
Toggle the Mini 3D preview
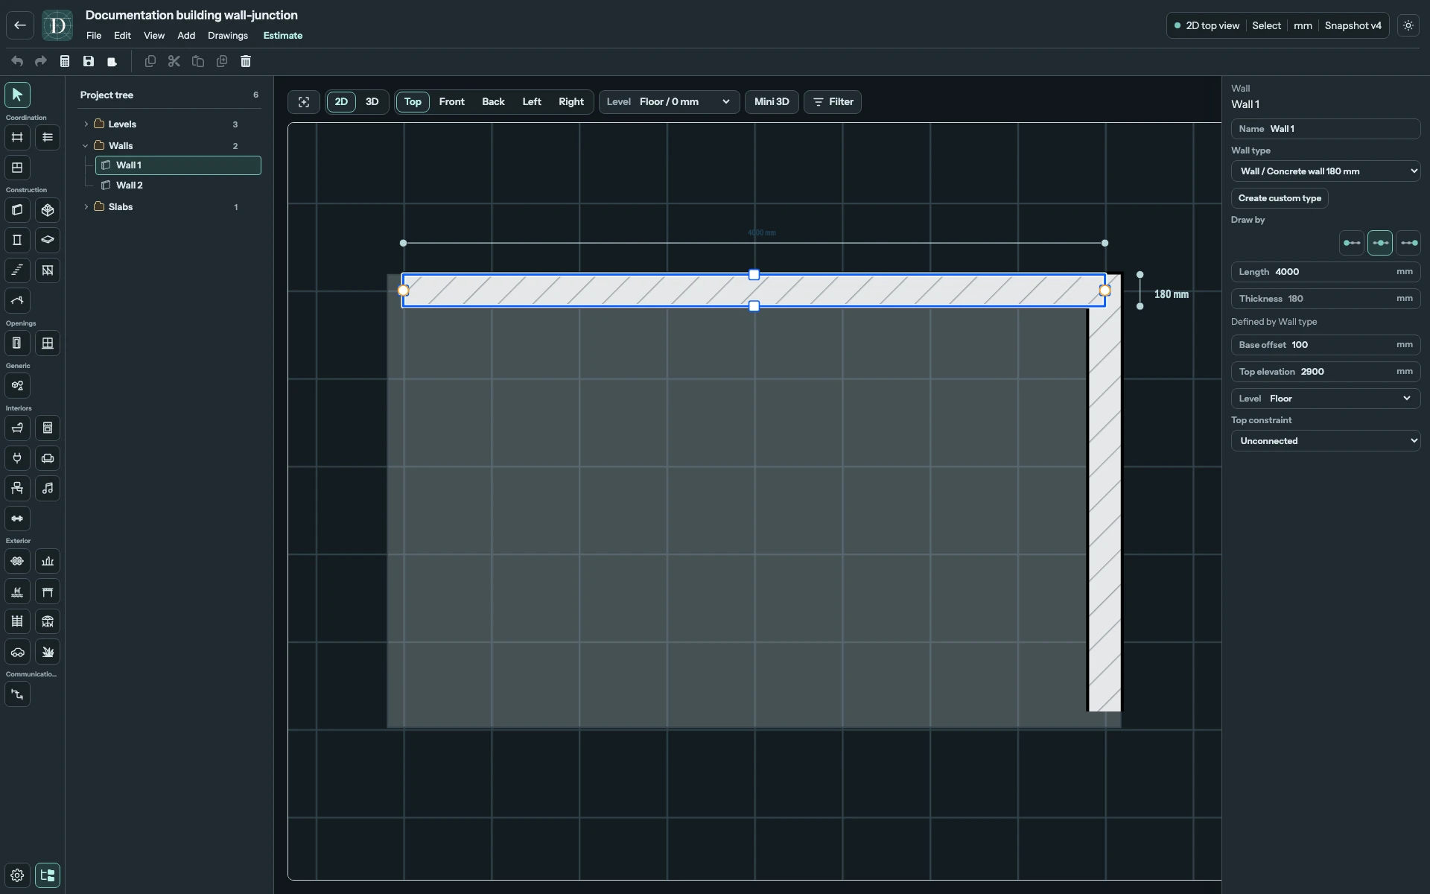[x=772, y=102]
